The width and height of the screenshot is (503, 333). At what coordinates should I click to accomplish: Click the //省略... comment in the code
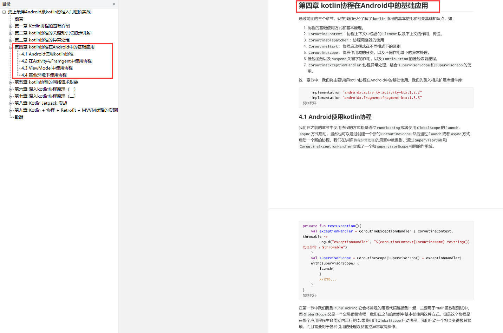point(328,280)
